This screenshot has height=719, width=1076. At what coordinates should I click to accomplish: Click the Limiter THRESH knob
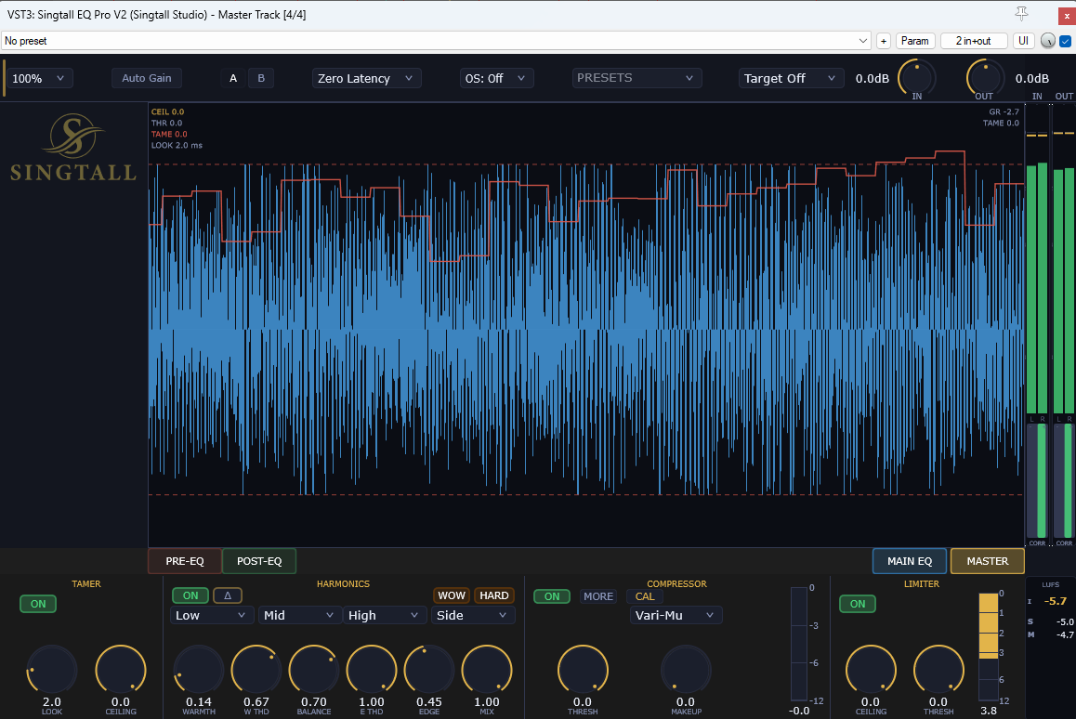click(x=938, y=670)
